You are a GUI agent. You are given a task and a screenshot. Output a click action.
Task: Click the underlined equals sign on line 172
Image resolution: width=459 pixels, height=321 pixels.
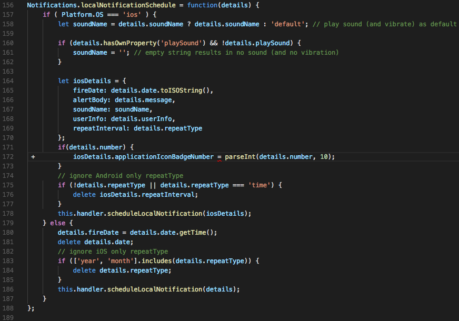tap(219, 157)
